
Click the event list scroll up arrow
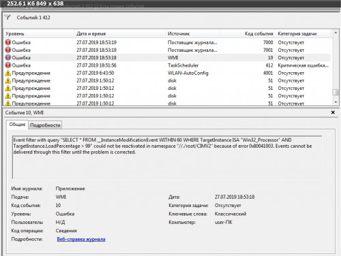pos(336,33)
